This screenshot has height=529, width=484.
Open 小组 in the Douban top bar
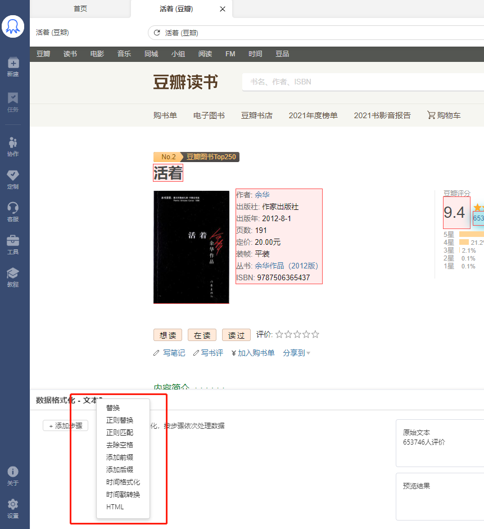click(178, 54)
